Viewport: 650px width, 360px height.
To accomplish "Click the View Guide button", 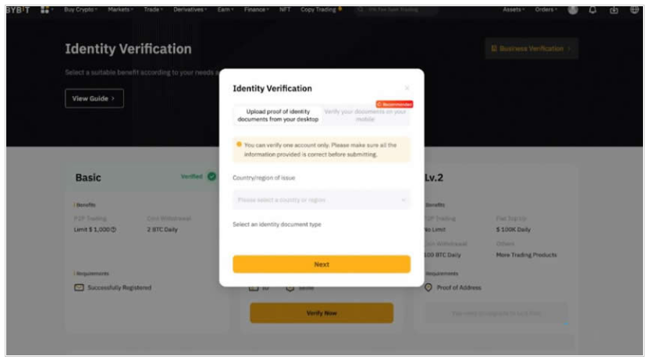I will 94,99.
